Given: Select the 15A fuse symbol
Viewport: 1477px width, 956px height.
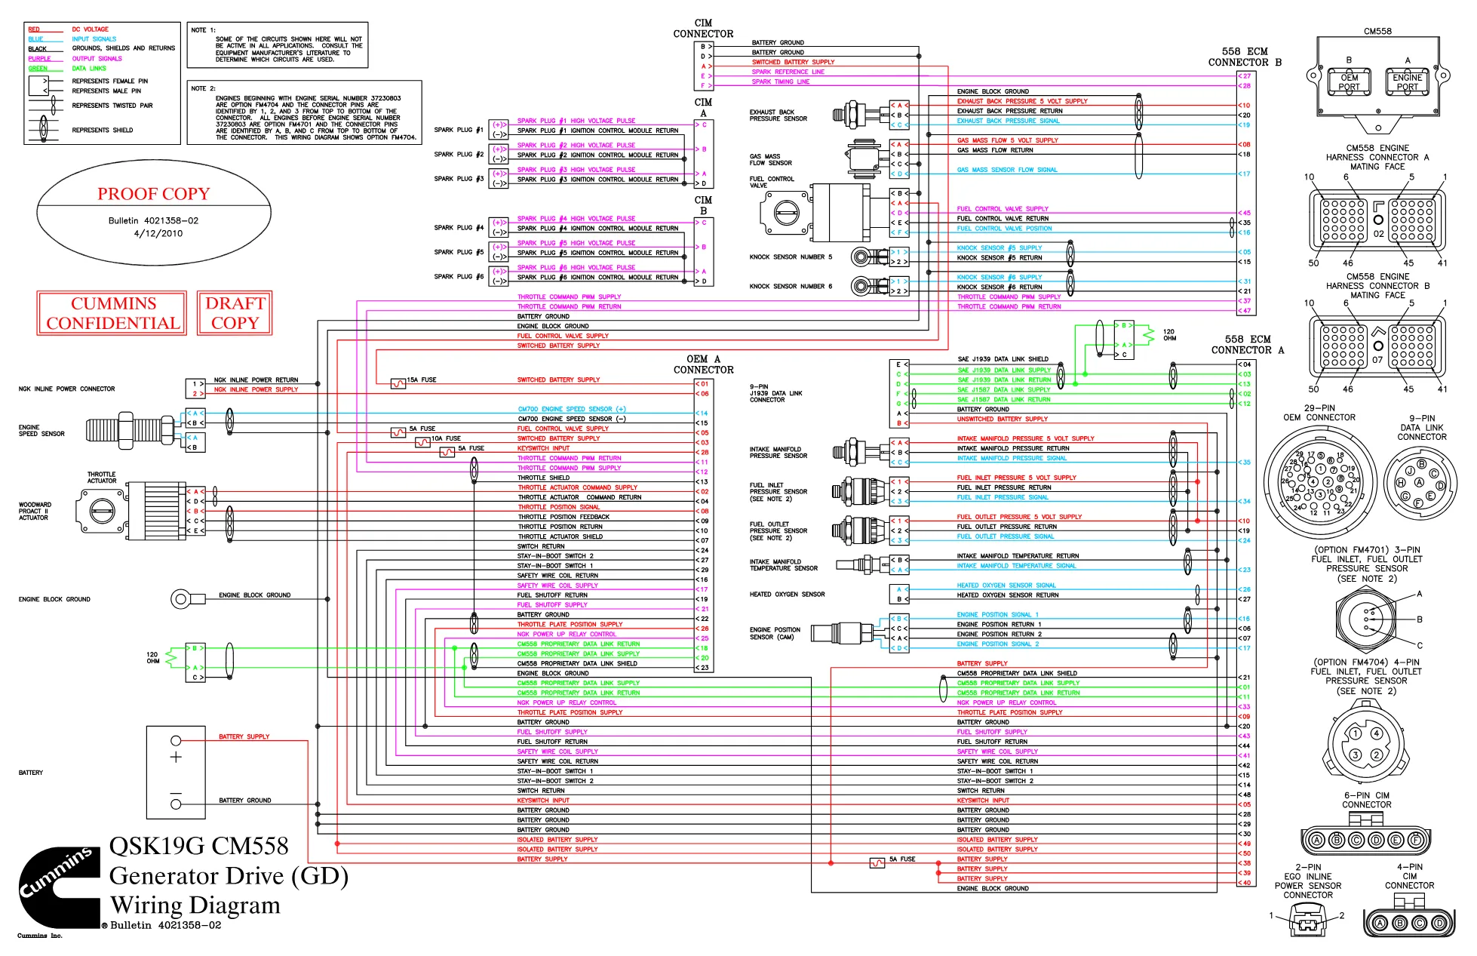Looking at the screenshot, I should [398, 384].
